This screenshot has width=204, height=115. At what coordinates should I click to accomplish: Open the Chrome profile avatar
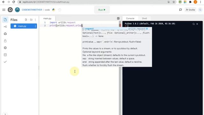[195, 2]
